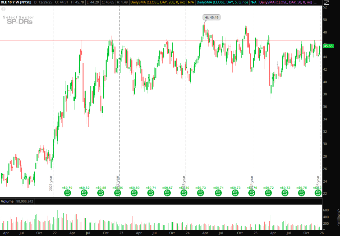Image resolution: width=340 pixels, height=236 pixels.
Task: Click the 2021 year dashed marker line
Action: (53, 100)
